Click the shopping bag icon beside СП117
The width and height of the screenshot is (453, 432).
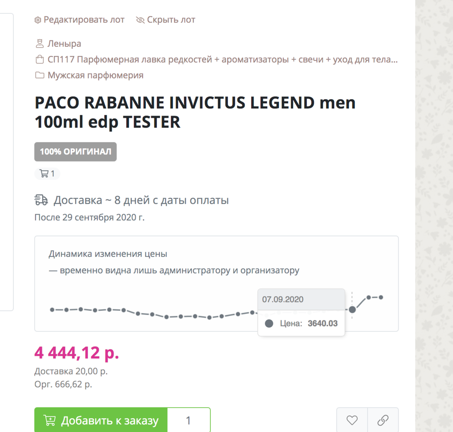tap(40, 60)
